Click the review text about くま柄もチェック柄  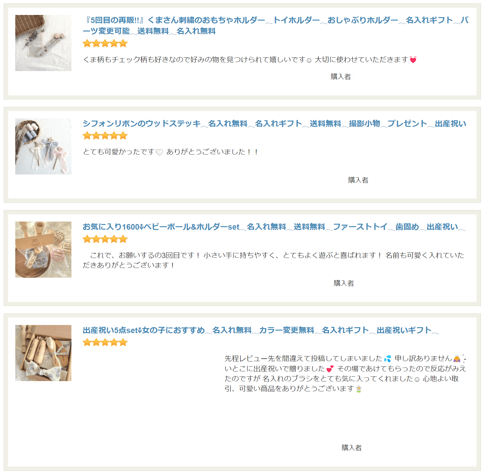[250, 60]
